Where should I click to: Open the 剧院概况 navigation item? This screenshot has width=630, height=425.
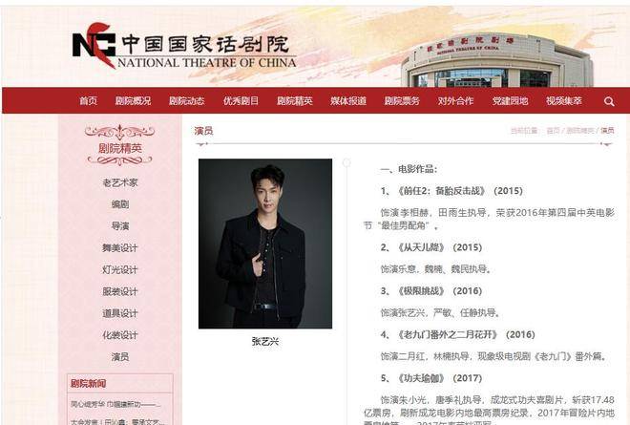coord(133,101)
